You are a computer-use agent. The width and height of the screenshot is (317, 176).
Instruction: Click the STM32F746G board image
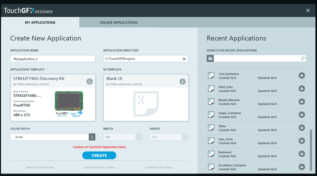coord(69,101)
